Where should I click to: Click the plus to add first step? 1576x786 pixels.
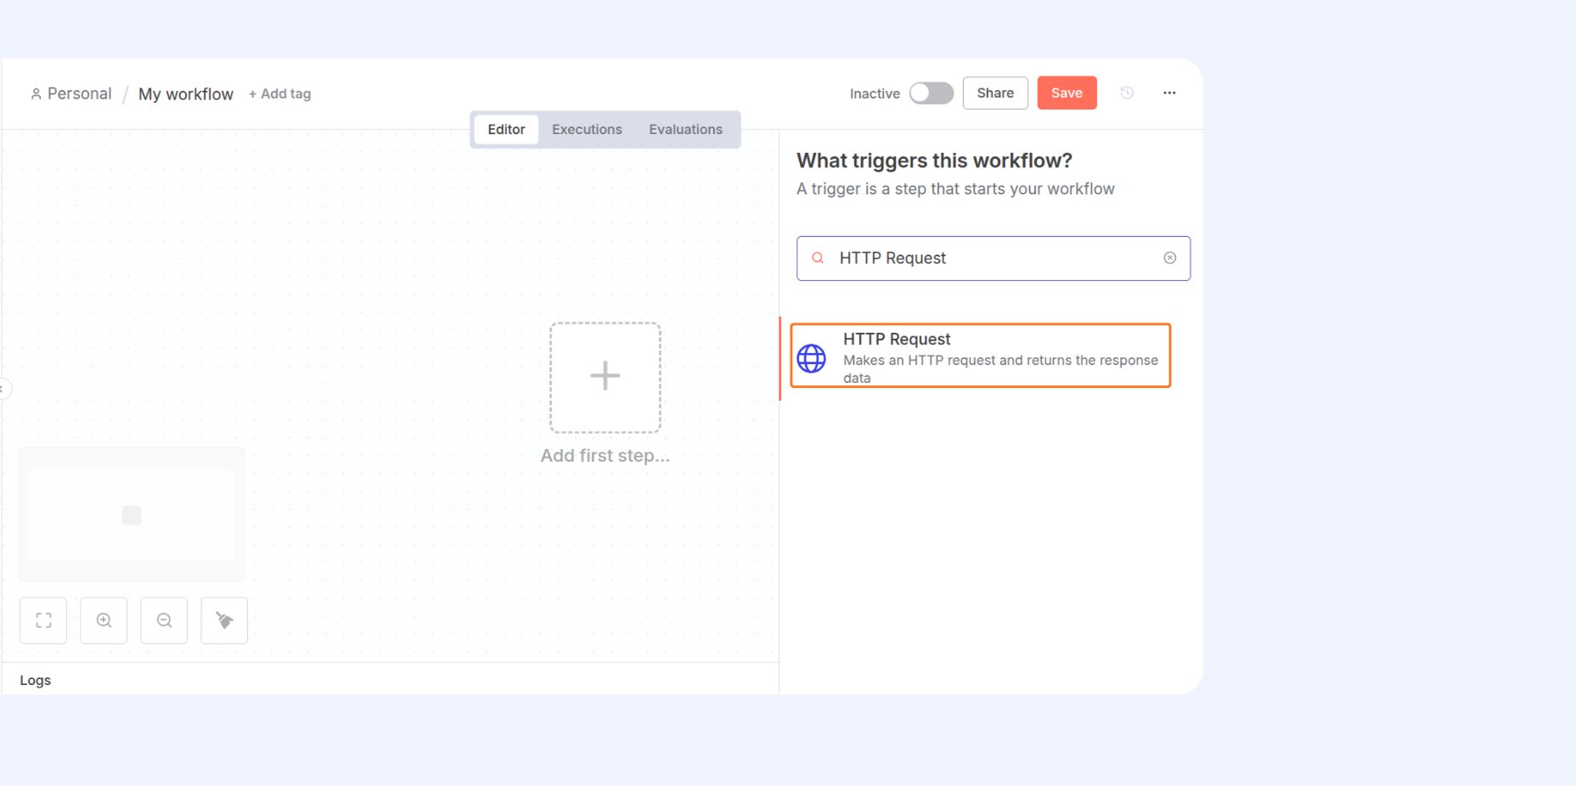[605, 376]
